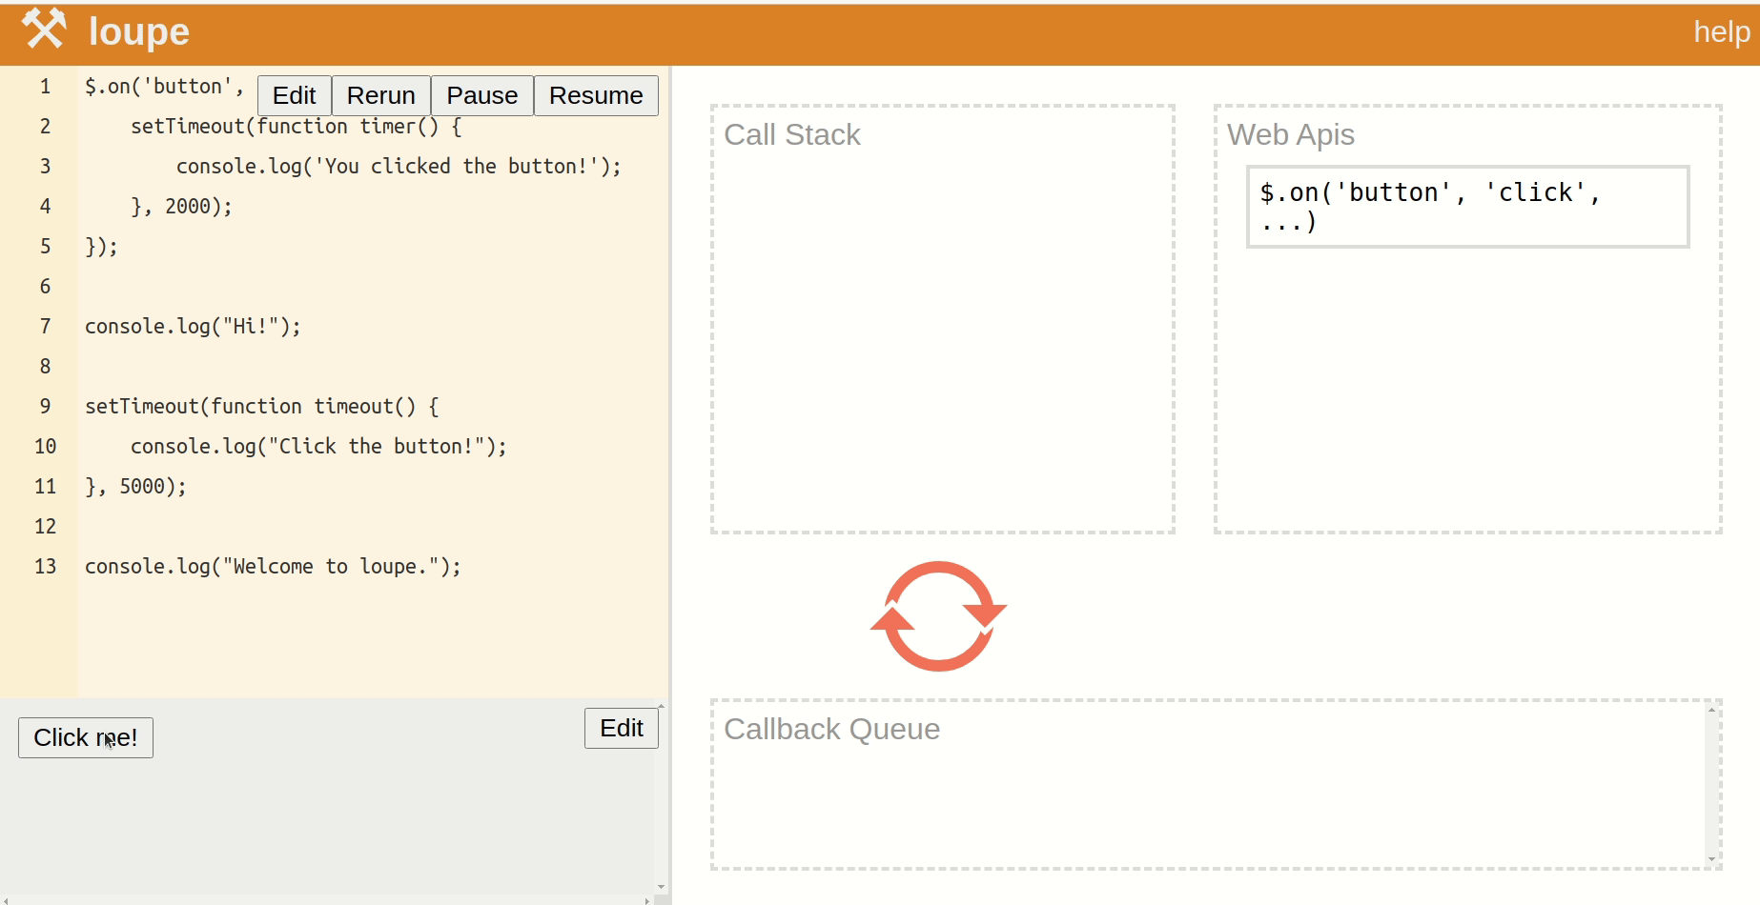Click code line }, 2000);
This screenshot has height=905, width=1760.
tap(181, 206)
